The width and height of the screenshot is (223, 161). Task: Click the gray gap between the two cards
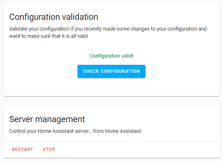tap(111, 100)
